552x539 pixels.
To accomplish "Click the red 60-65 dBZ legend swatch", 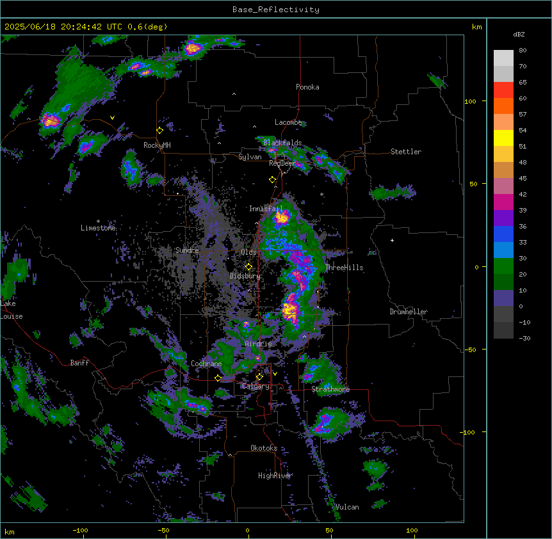I will click(503, 90).
